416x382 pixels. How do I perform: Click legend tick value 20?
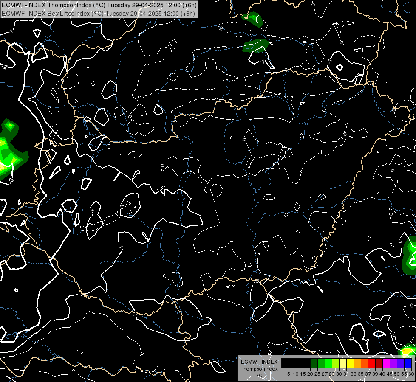pos(310,374)
